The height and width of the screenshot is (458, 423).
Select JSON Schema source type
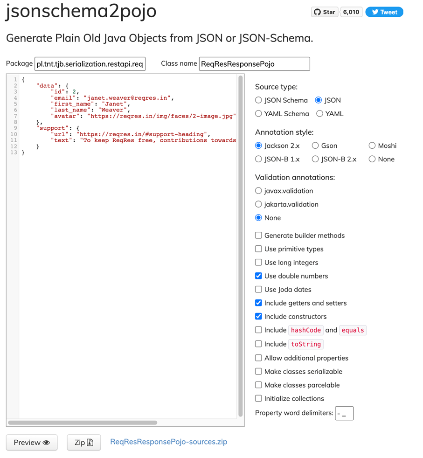259,100
